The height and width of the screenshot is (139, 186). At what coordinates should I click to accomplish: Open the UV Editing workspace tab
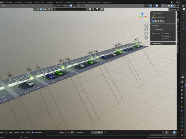pos(28,2)
